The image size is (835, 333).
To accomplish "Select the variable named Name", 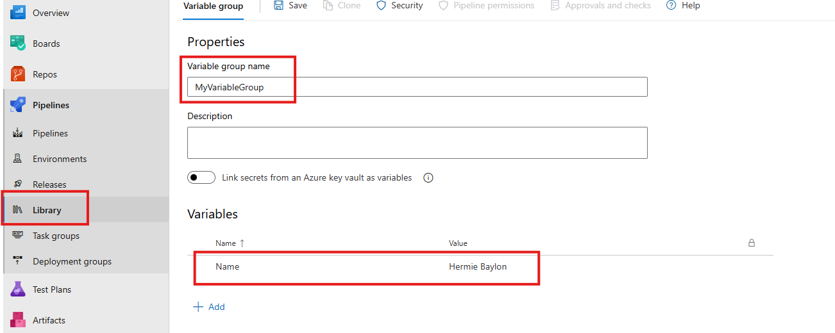I will (227, 266).
